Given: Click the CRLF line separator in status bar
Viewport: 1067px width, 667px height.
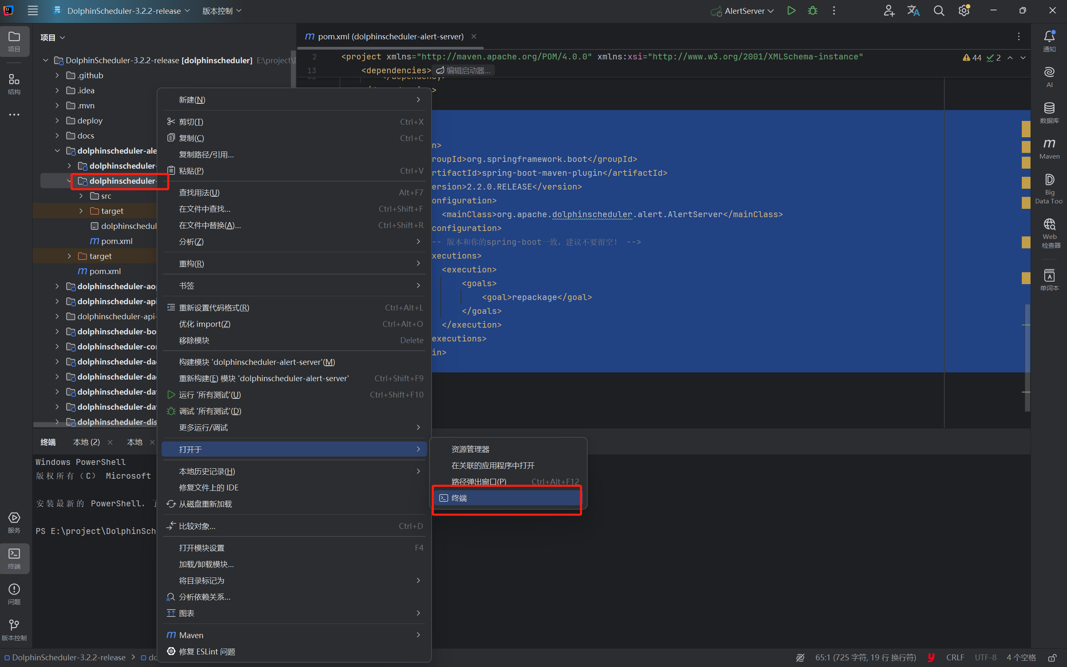Looking at the screenshot, I should 954,657.
